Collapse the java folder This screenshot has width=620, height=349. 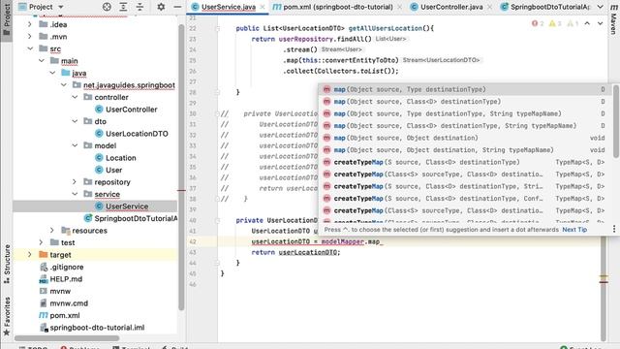pos(52,73)
